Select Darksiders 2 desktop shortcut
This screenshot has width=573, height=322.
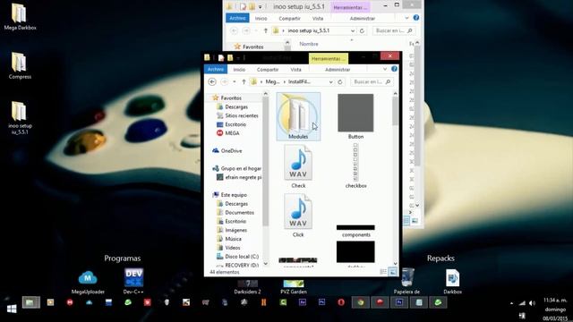click(x=247, y=287)
